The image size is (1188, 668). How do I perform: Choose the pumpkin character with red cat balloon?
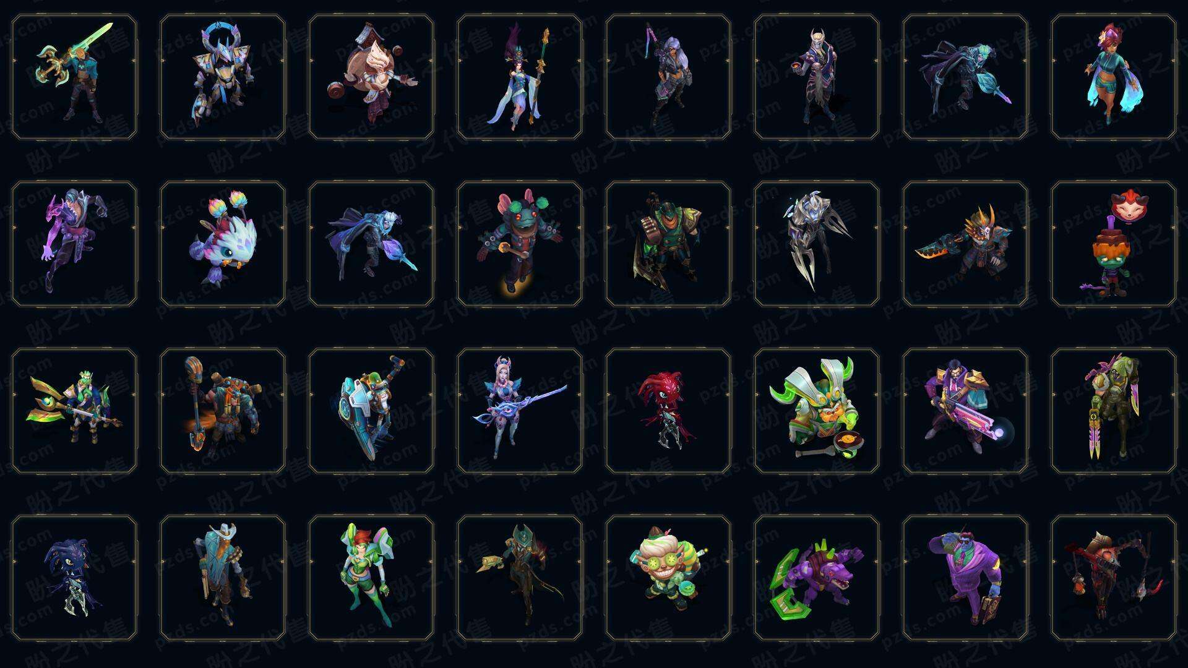click(1114, 244)
